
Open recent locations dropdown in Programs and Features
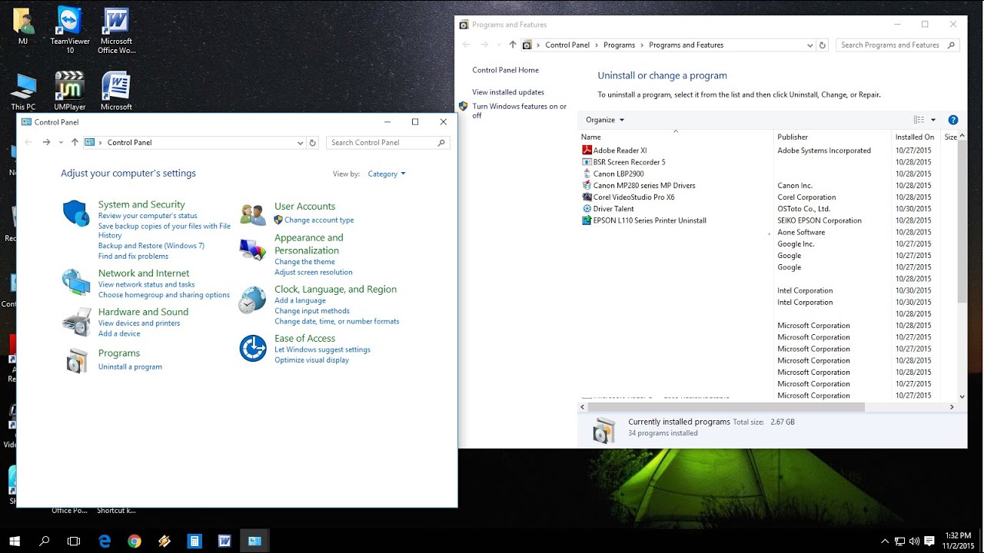coord(498,45)
